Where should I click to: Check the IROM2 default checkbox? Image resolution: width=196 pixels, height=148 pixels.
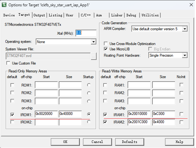12,122
